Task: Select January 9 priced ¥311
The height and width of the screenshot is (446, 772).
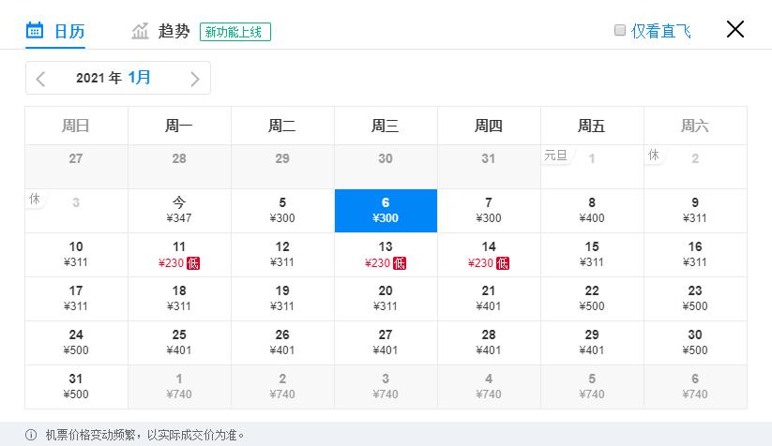Action: pyautogui.click(x=695, y=211)
